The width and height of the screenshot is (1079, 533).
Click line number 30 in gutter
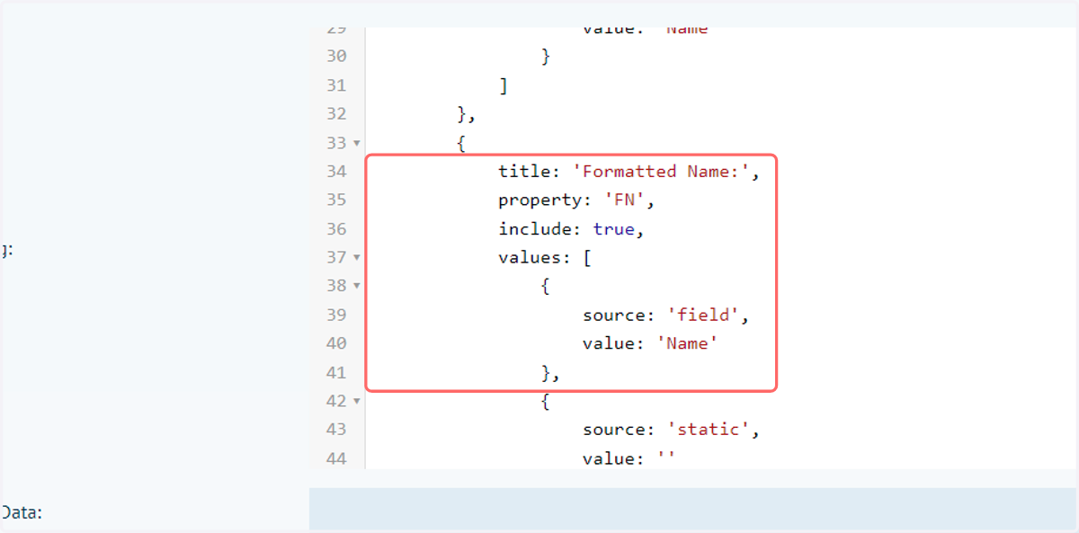[336, 57]
